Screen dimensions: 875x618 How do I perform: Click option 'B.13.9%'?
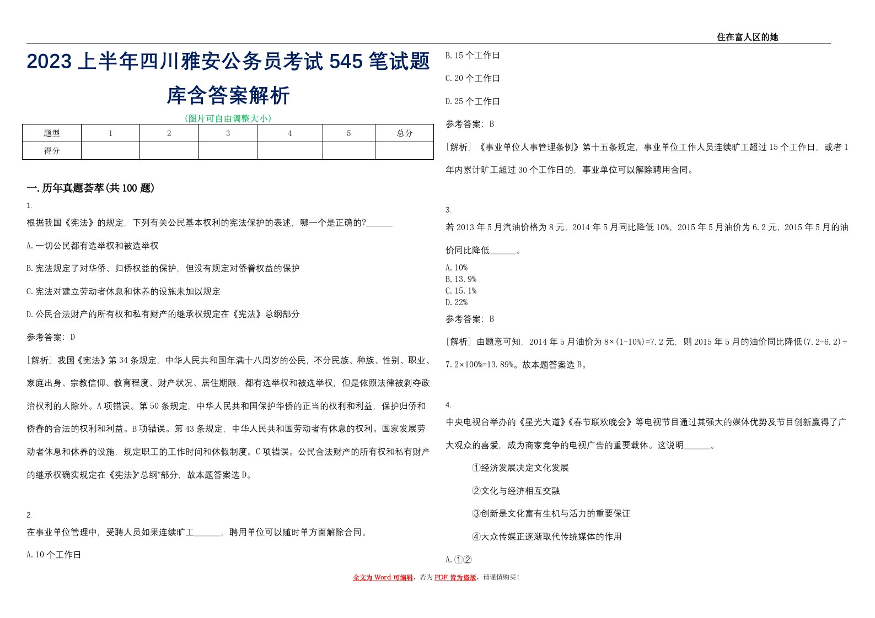[x=461, y=279]
